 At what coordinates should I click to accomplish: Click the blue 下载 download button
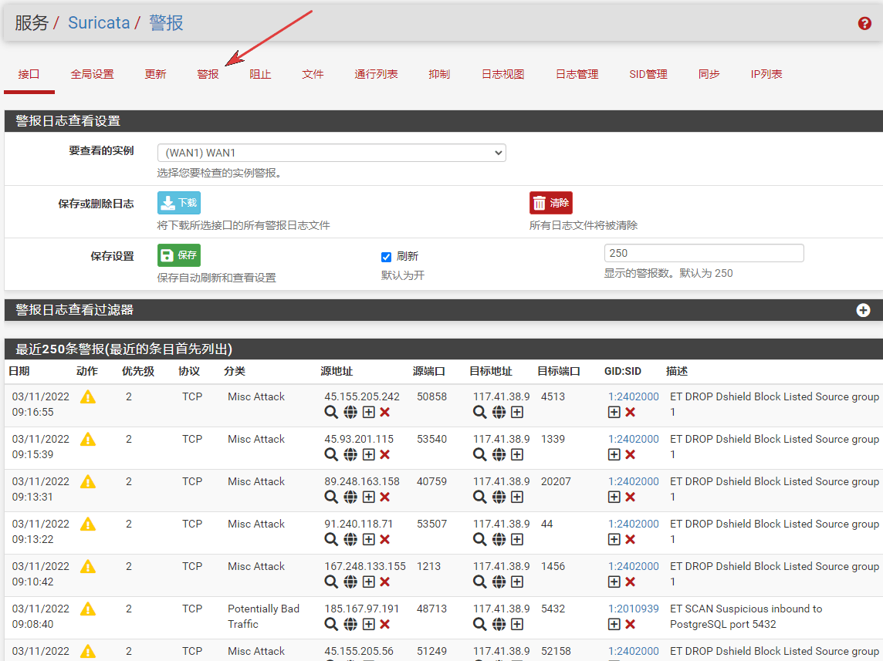point(179,203)
